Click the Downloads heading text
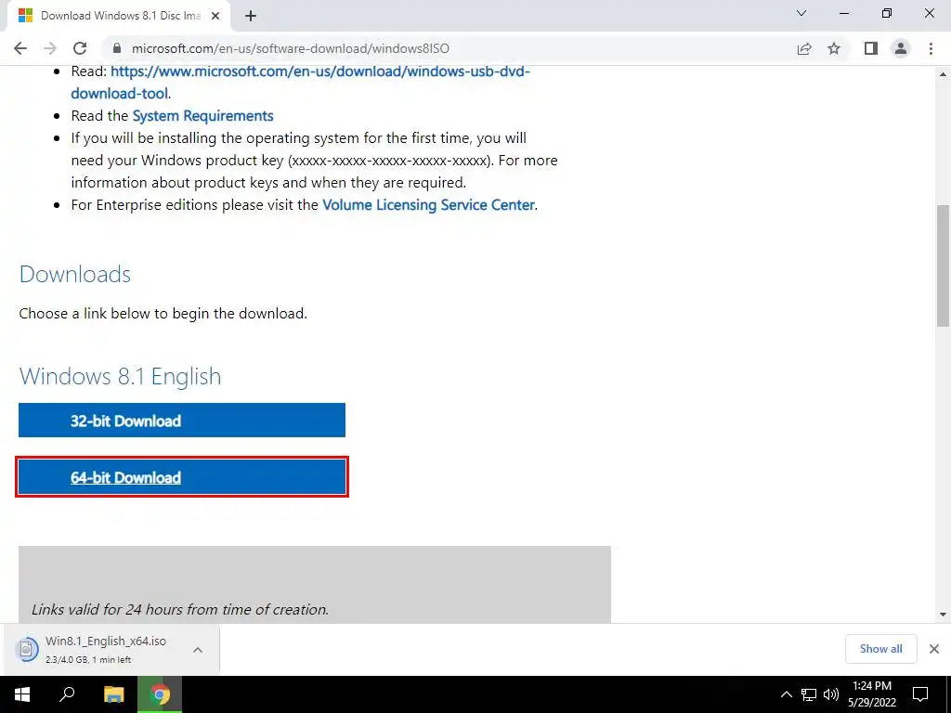This screenshot has width=951, height=713. (x=75, y=274)
